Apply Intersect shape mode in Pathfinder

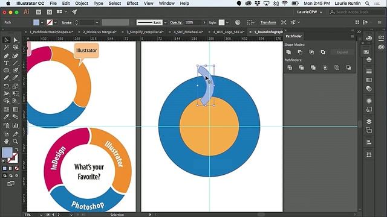311,52
